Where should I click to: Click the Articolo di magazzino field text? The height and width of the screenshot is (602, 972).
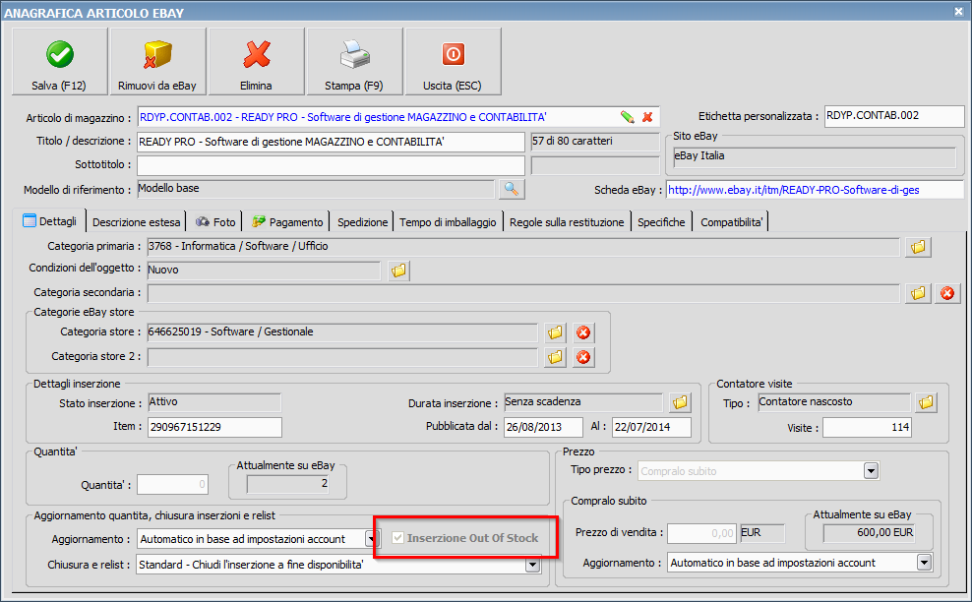(342, 117)
